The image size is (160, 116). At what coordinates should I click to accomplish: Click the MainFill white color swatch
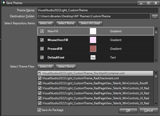pos(93,31)
